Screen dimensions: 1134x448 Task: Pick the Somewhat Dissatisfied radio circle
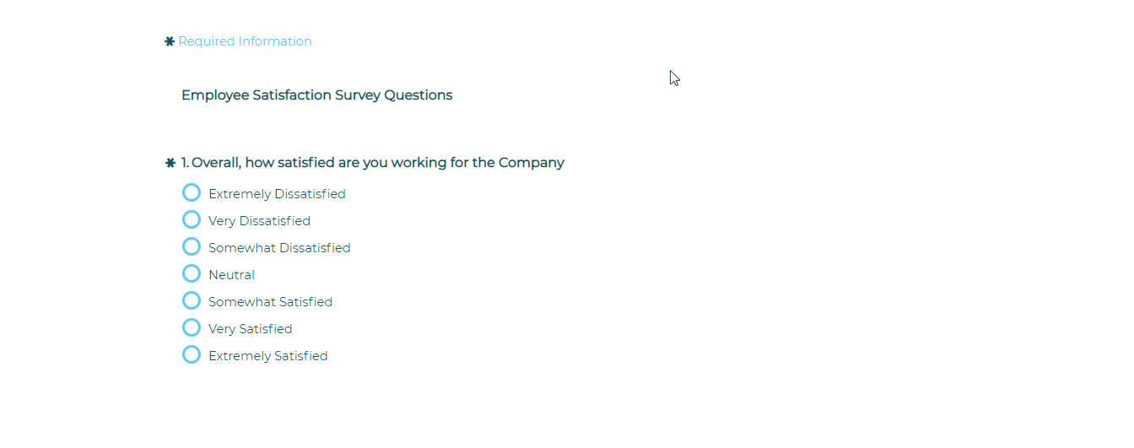coord(192,247)
